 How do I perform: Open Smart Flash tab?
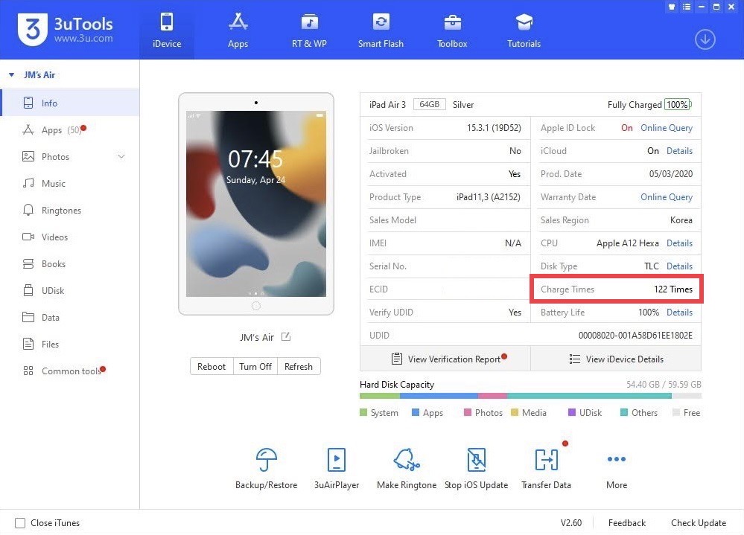coord(381,31)
